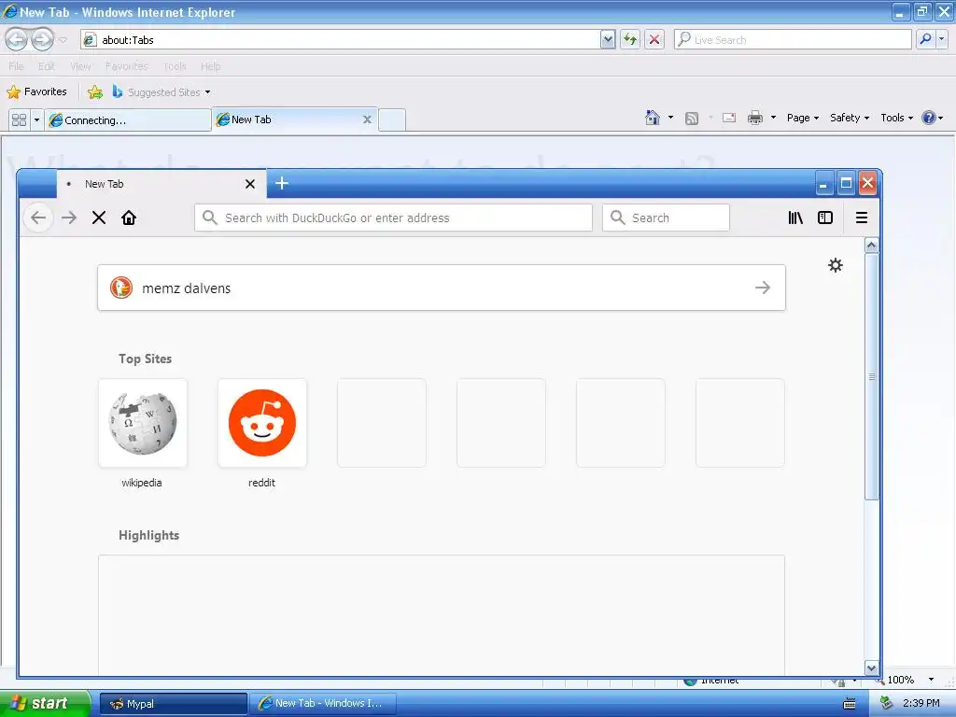This screenshot has height=717, width=956.
Task: Open new tab page settings gear
Action: pyautogui.click(x=836, y=265)
